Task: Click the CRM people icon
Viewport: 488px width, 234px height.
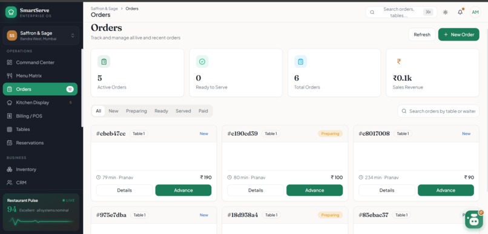Action: pos(10,182)
